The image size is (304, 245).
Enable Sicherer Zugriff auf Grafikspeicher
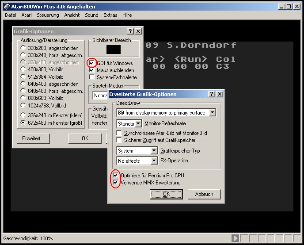pos(119,140)
